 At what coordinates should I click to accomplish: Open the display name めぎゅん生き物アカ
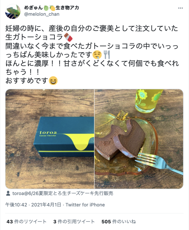(52, 8)
